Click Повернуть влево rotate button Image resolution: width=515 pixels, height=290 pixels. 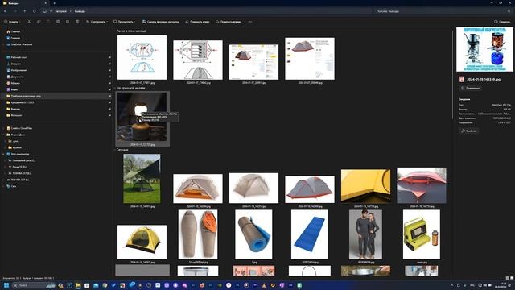[197, 22]
